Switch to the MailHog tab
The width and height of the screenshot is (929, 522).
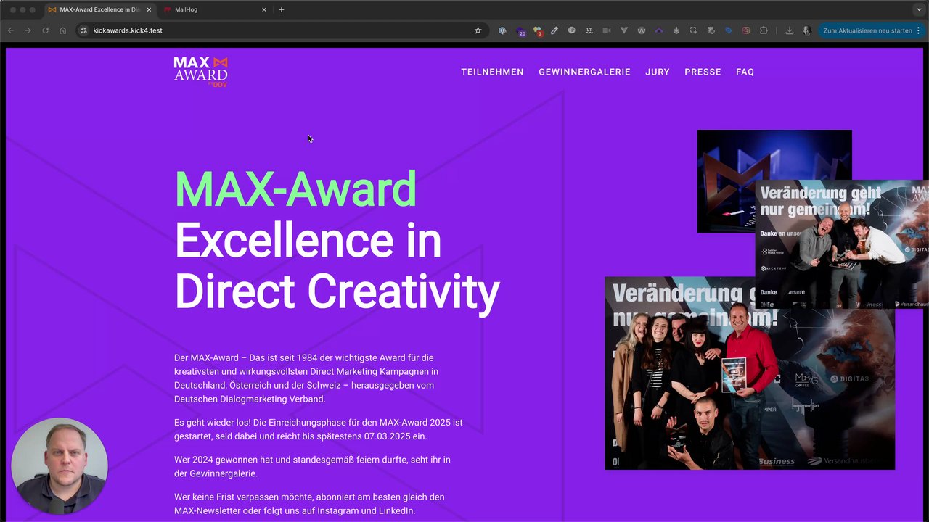(216, 9)
